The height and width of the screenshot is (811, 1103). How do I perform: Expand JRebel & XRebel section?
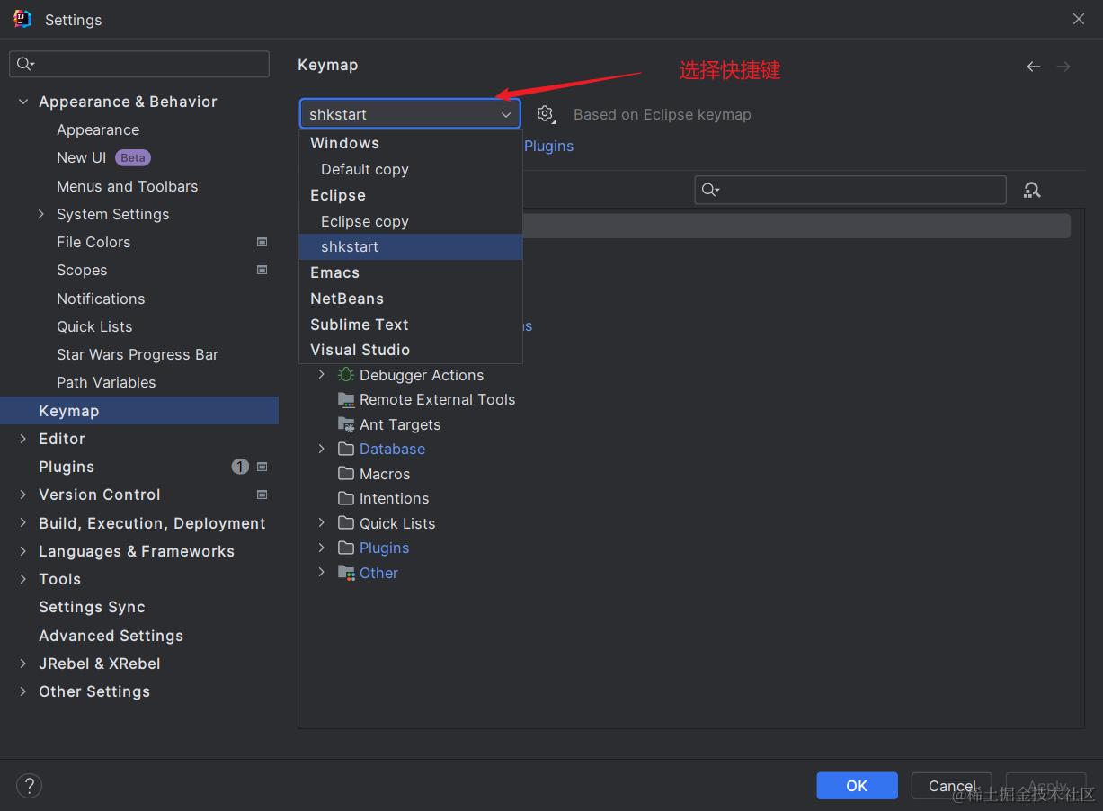23,664
